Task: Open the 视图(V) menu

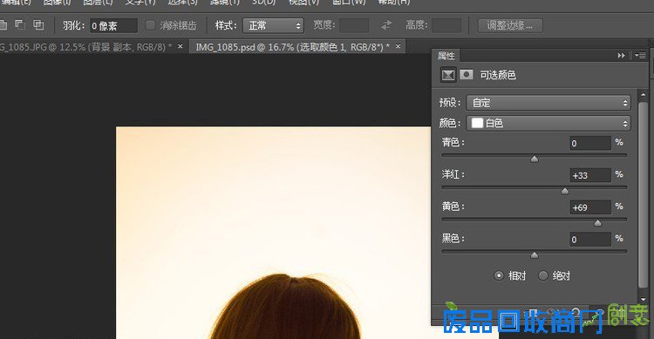Action: [303, 2]
